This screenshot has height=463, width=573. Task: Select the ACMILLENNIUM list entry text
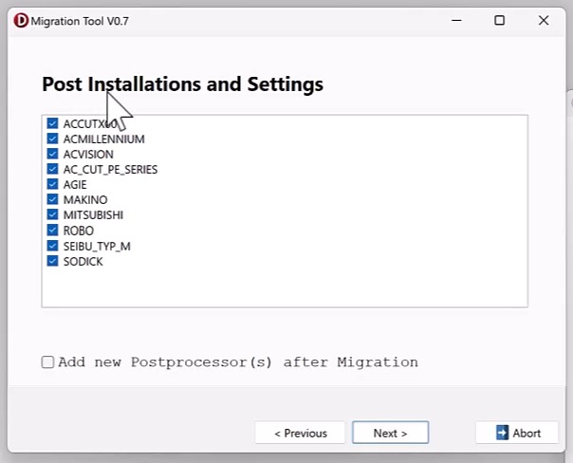point(104,139)
